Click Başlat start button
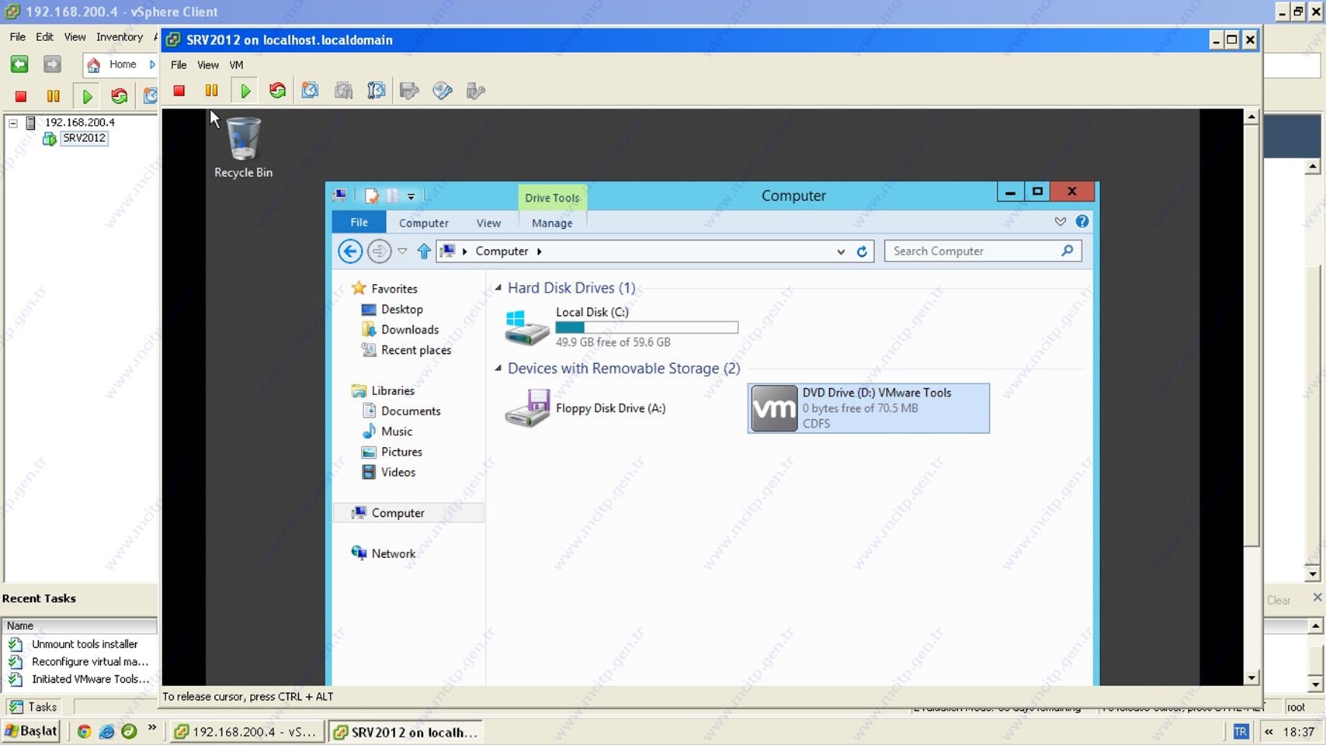The width and height of the screenshot is (1326, 745). point(31,731)
